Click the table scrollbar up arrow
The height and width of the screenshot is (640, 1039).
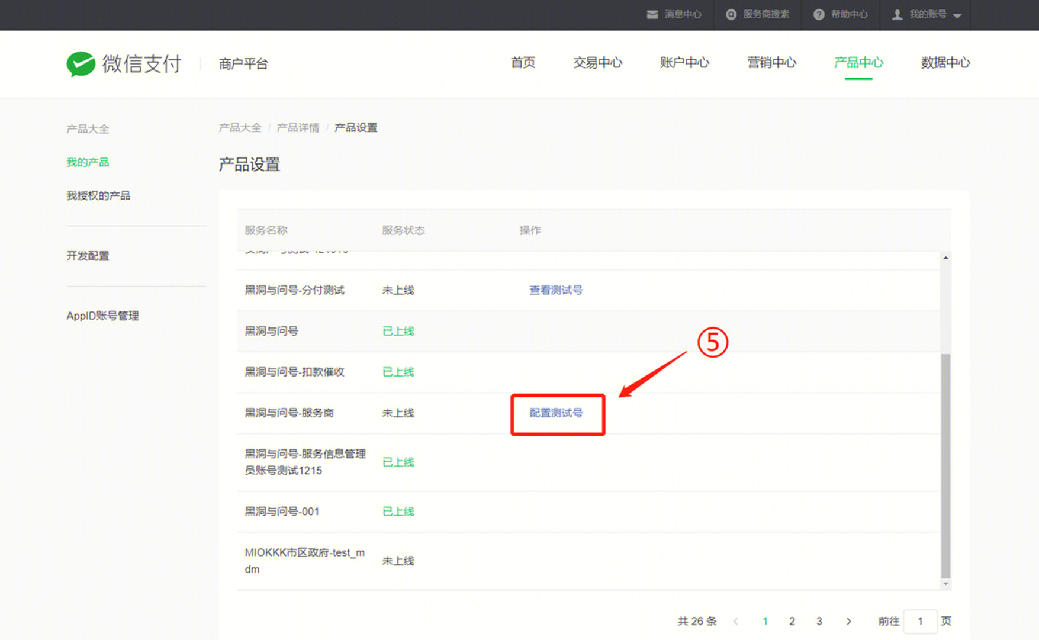(x=945, y=258)
